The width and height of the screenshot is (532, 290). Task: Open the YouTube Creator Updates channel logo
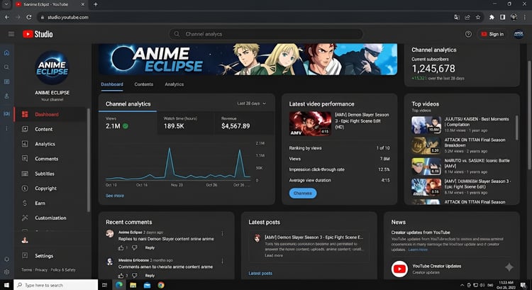399,269
